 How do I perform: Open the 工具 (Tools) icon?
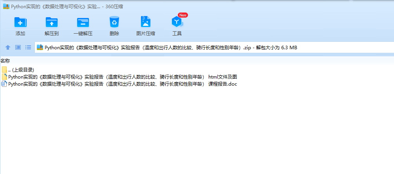(x=177, y=22)
